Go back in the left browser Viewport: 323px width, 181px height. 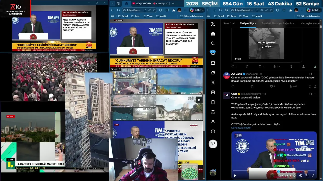click(112, 10)
